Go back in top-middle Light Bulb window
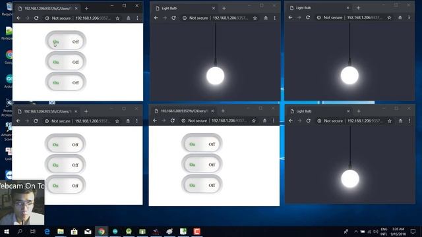 click(x=156, y=18)
